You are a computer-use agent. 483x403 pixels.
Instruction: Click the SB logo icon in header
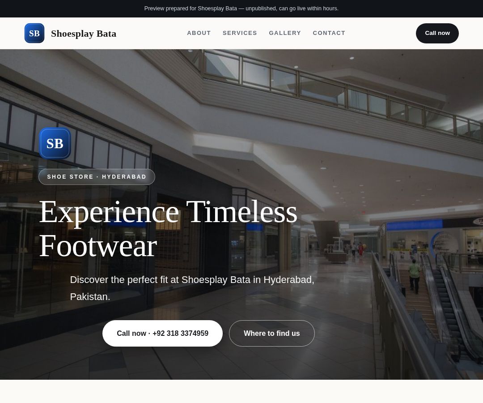click(x=34, y=33)
